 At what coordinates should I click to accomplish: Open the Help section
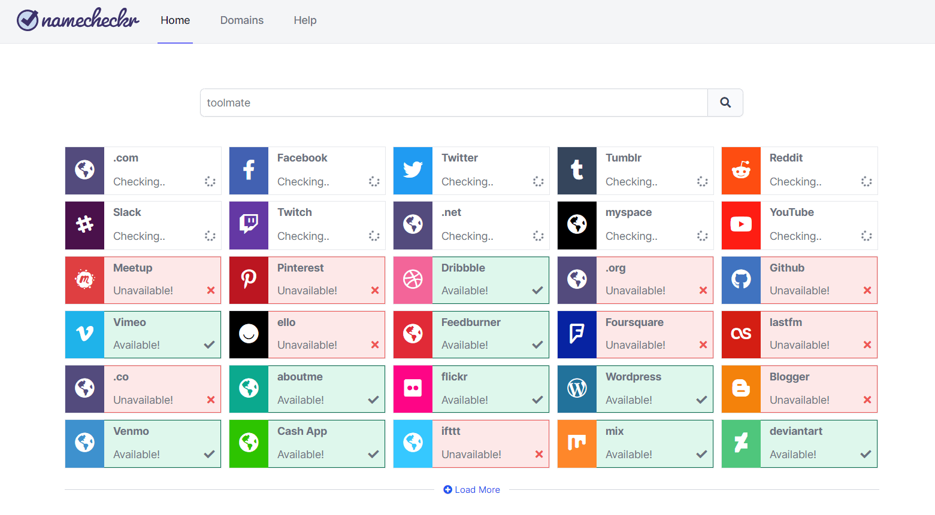pyautogui.click(x=305, y=20)
